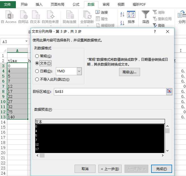This screenshot has height=176, width=186.
Task: Click the Finish (完成) button
Action: pyautogui.click(x=161, y=169)
